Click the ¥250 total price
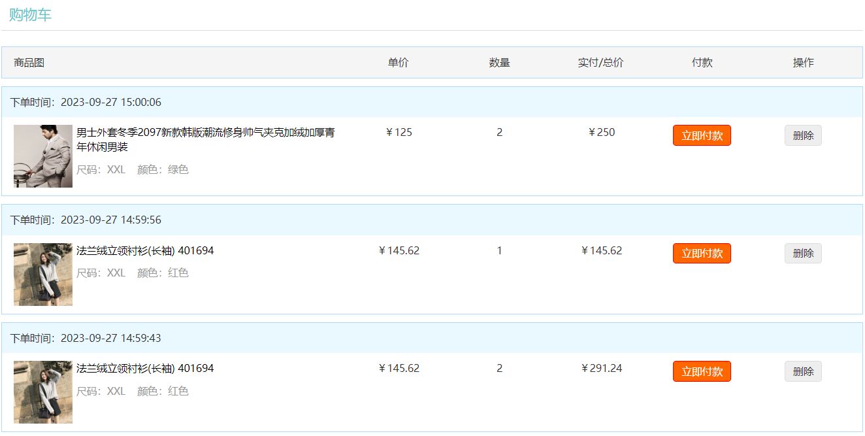This screenshot has height=436, width=865. point(601,132)
